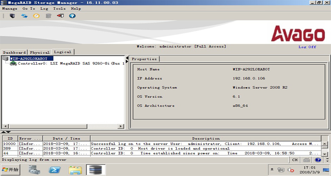Open Help via the blue question mark icon
This screenshot has height=176, width=331.
72,16
